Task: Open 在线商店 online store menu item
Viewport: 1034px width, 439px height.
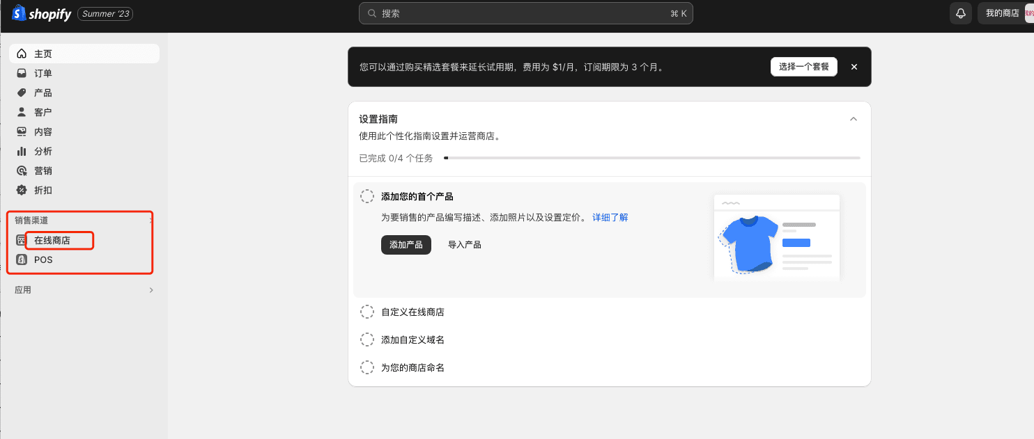Action: point(52,241)
